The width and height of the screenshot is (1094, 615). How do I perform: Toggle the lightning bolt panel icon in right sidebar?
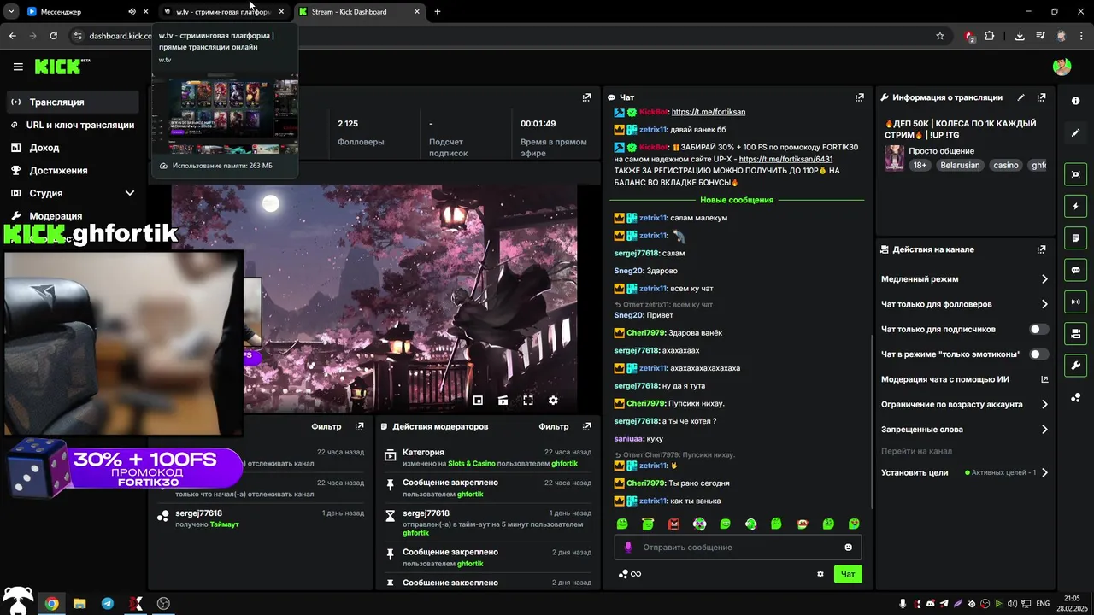point(1075,206)
